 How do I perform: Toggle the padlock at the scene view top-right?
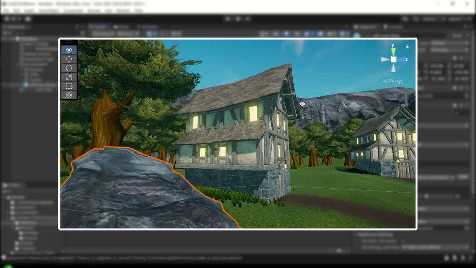407,46
